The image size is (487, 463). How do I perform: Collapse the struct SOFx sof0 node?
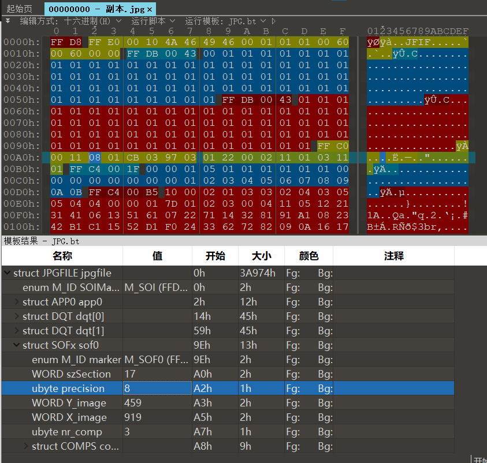coord(16,345)
